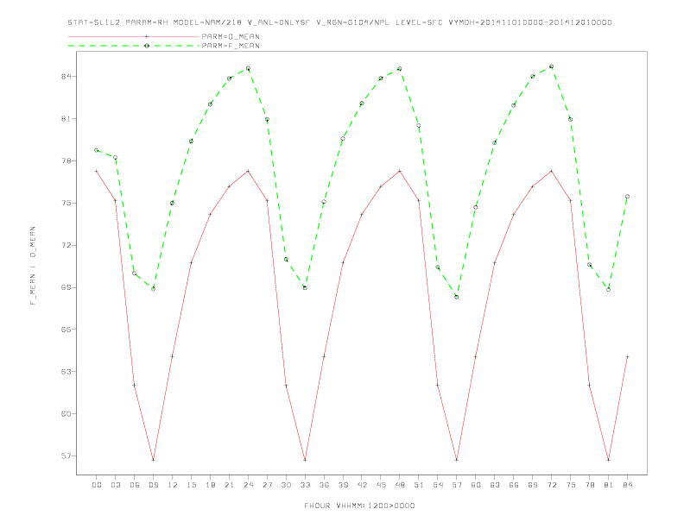Viewport: 684px width, 528px height.
Task: Select the chart title line starting STAT=SL1L2
Action: (339, 22)
